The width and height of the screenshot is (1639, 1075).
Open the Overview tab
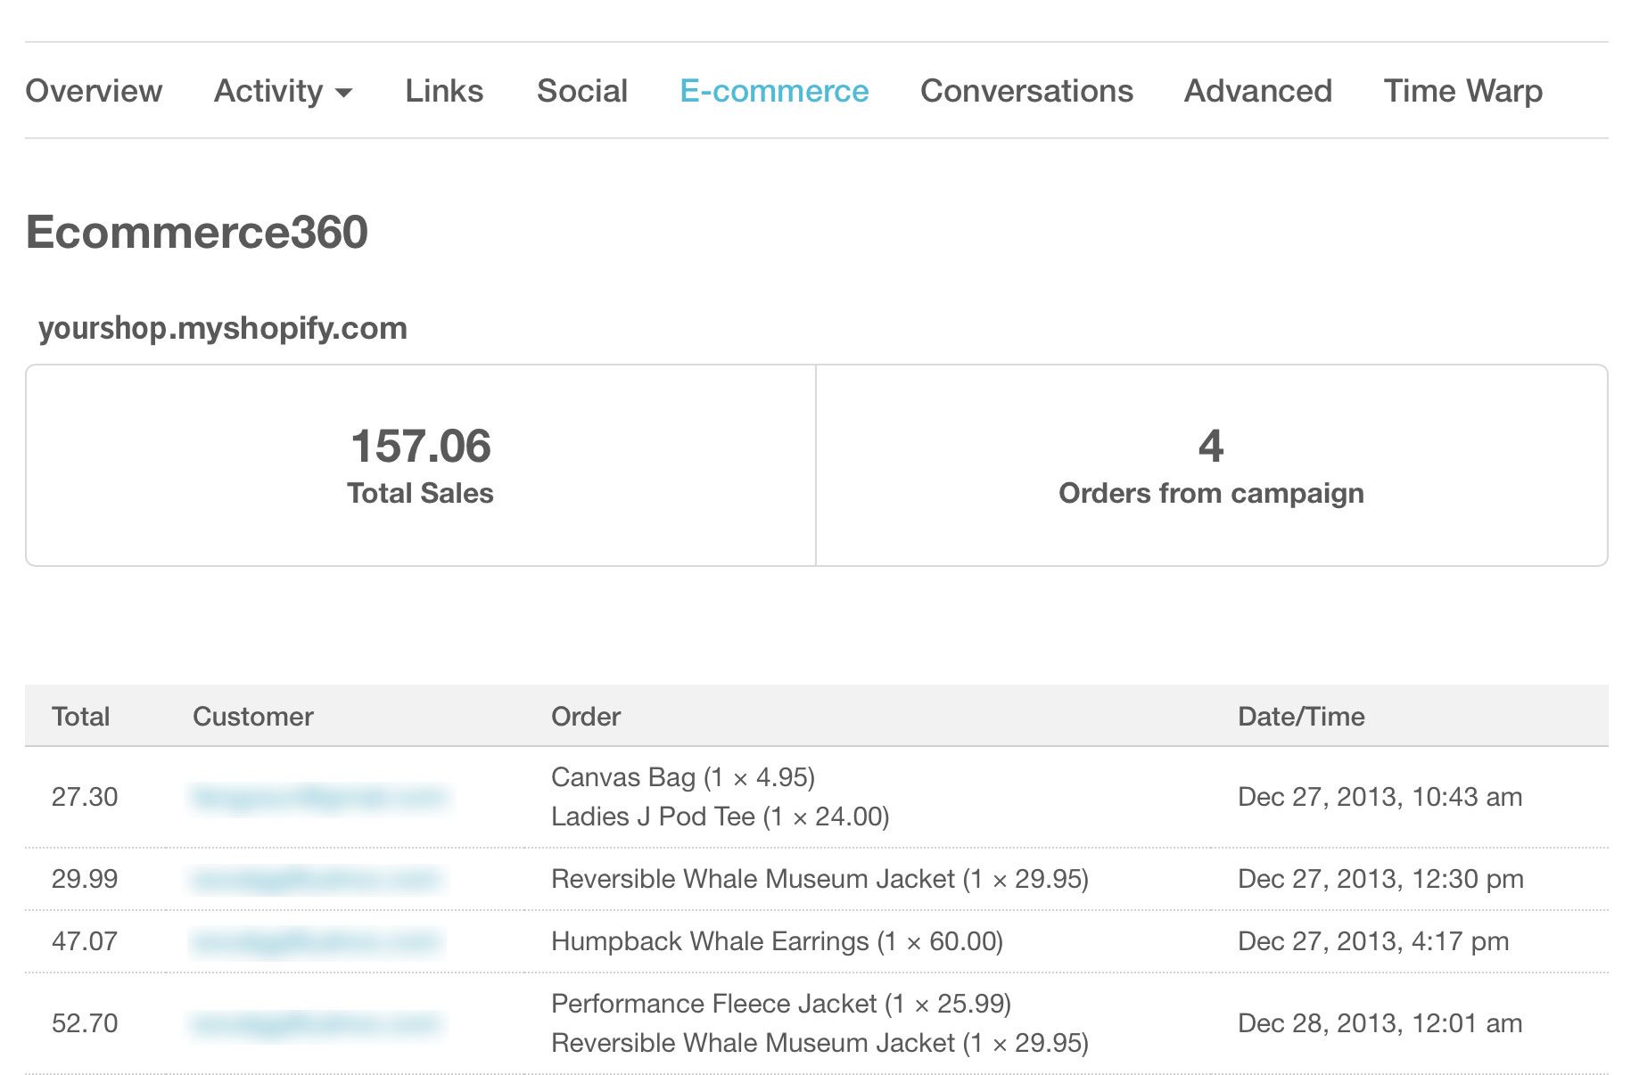coord(94,91)
